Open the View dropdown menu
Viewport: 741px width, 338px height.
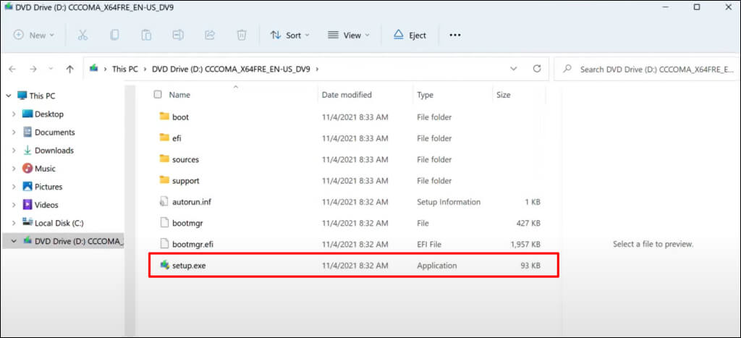click(348, 35)
